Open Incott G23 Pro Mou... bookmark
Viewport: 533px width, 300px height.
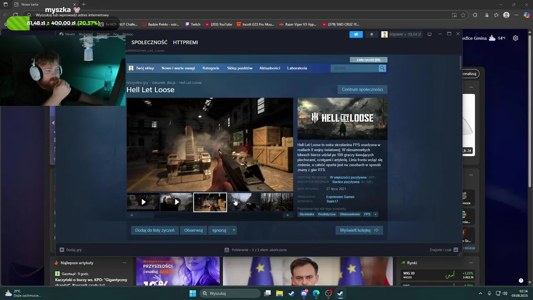(x=255, y=24)
